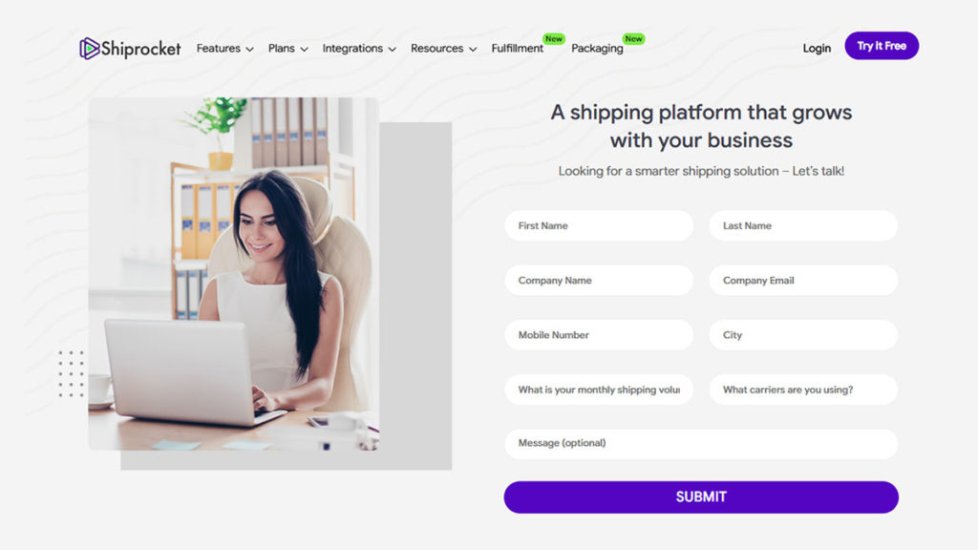The width and height of the screenshot is (978, 550).
Task: Focus the First Name field
Action: (599, 225)
